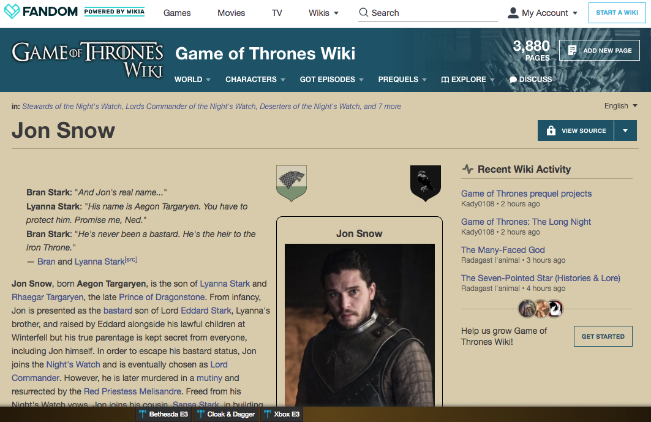Click the Add New Page document icon
Image resolution: width=651 pixels, height=422 pixels.
click(x=572, y=50)
